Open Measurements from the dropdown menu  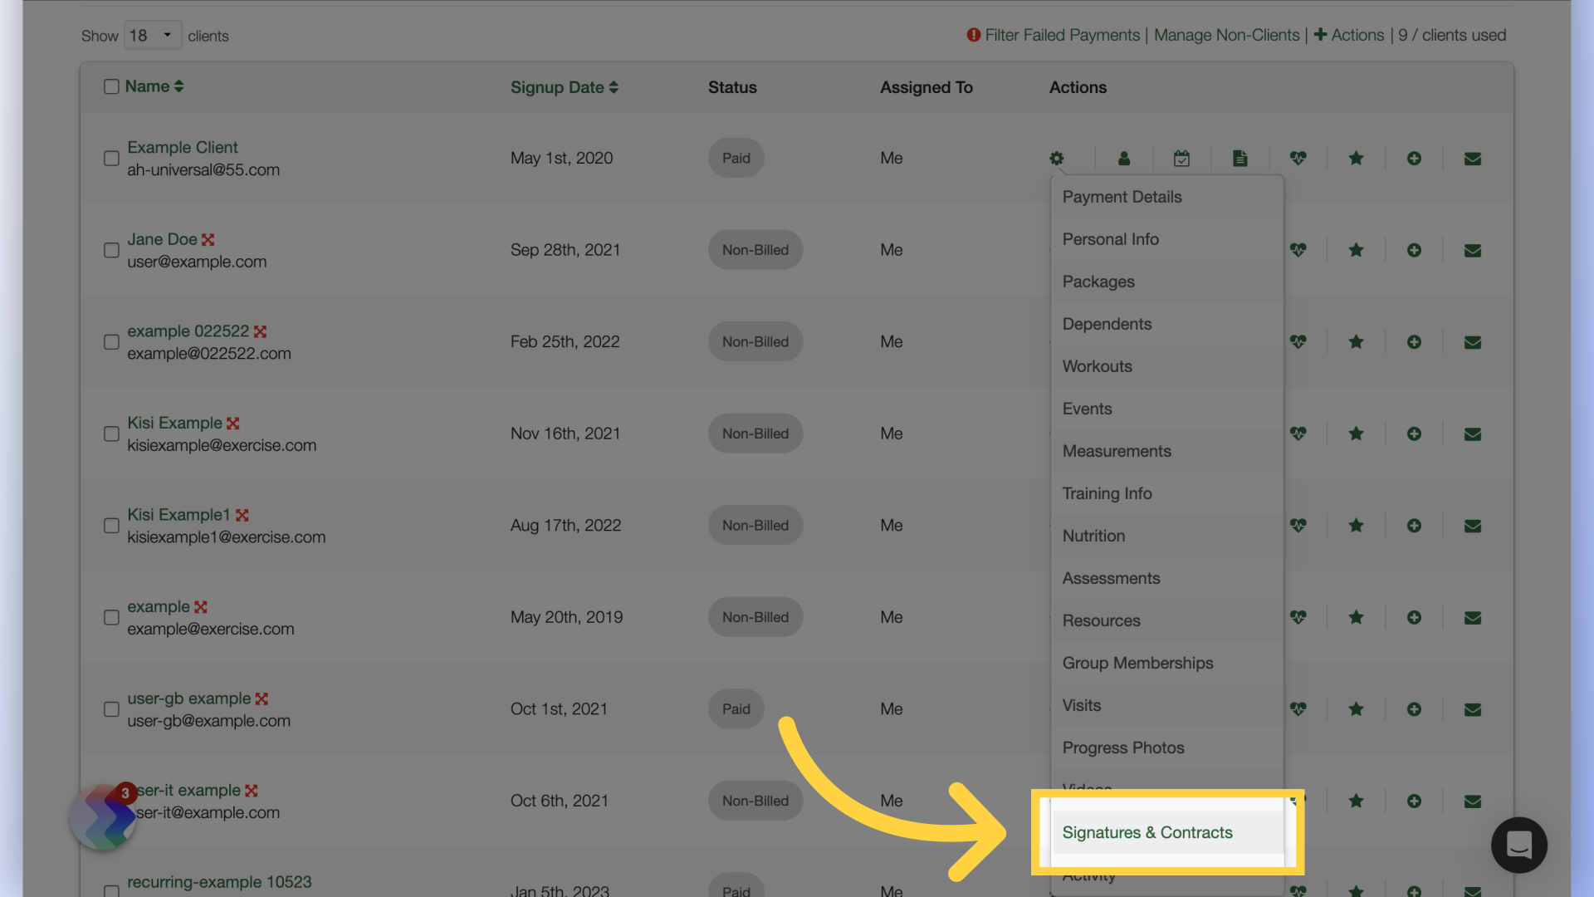[x=1166, y=451]
